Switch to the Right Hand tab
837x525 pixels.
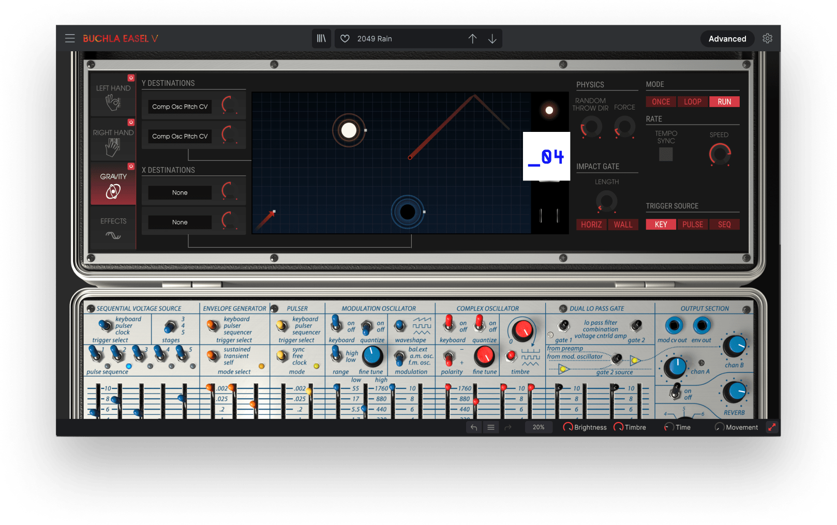click(x=113, y=141)
